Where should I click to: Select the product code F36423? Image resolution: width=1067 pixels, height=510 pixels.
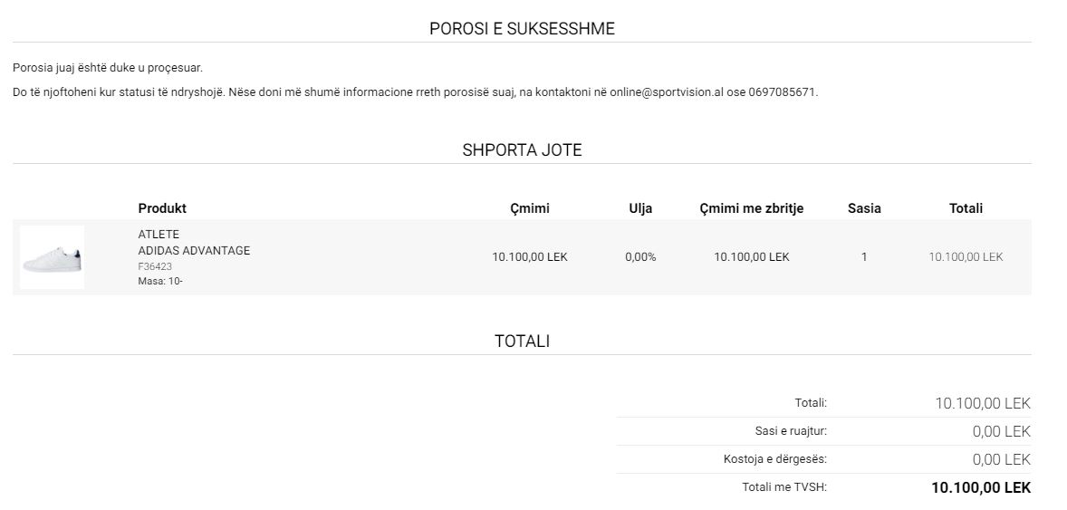coord(155,266)
